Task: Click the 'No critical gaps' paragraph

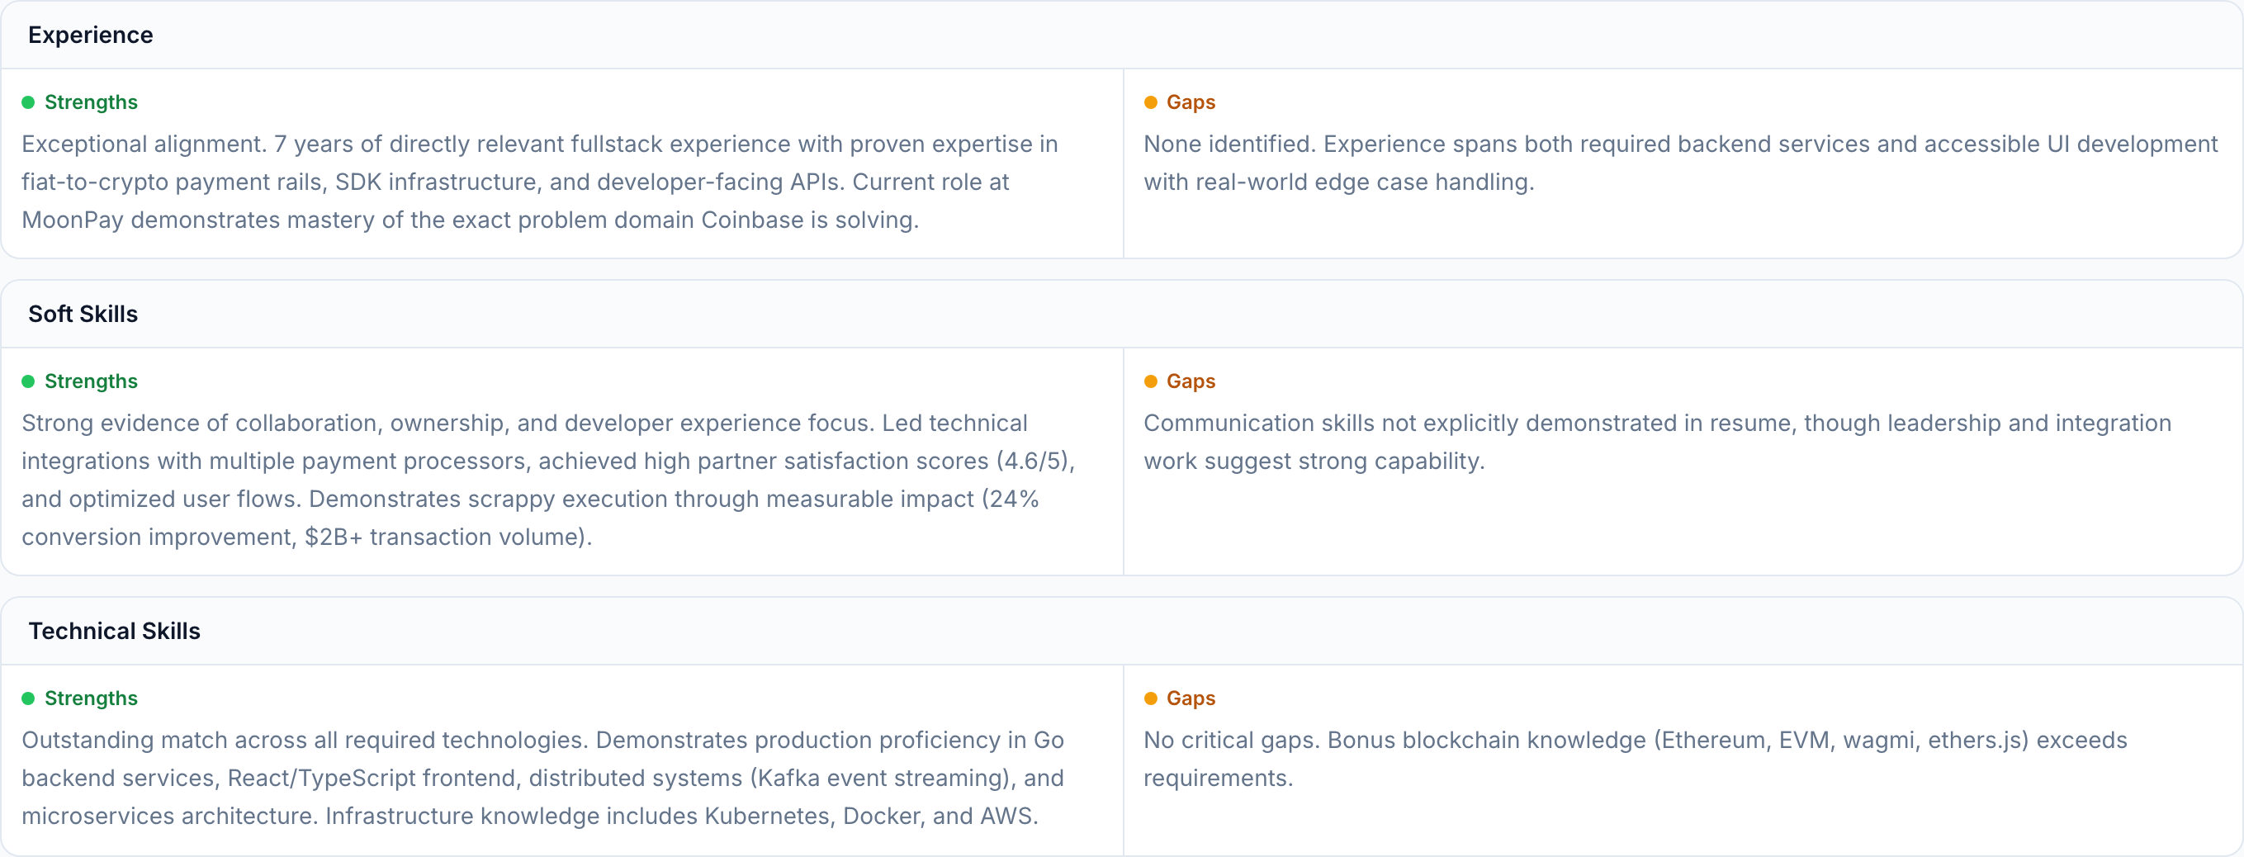Action: pyautogui.click(x=1634, y=759)
